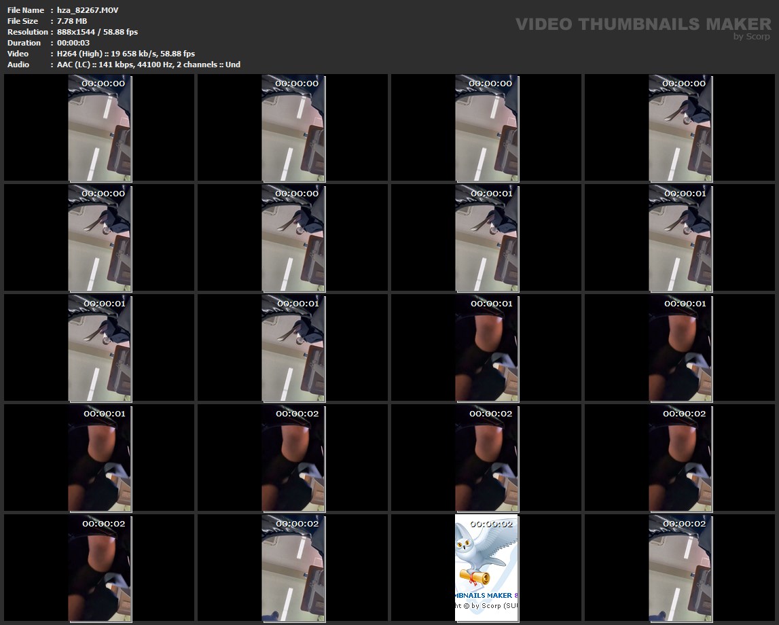Click the 'File Size' label
Viewport: 779px width, 625px height.
point(23,21)
